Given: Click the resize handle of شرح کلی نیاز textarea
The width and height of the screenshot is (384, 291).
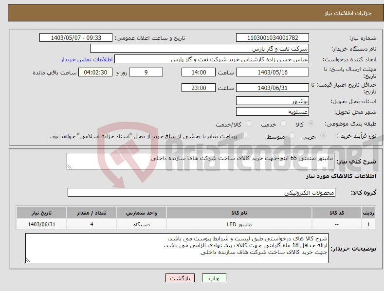Looking at the screenshot, I should pyautogui.click(x=70, y=167).
